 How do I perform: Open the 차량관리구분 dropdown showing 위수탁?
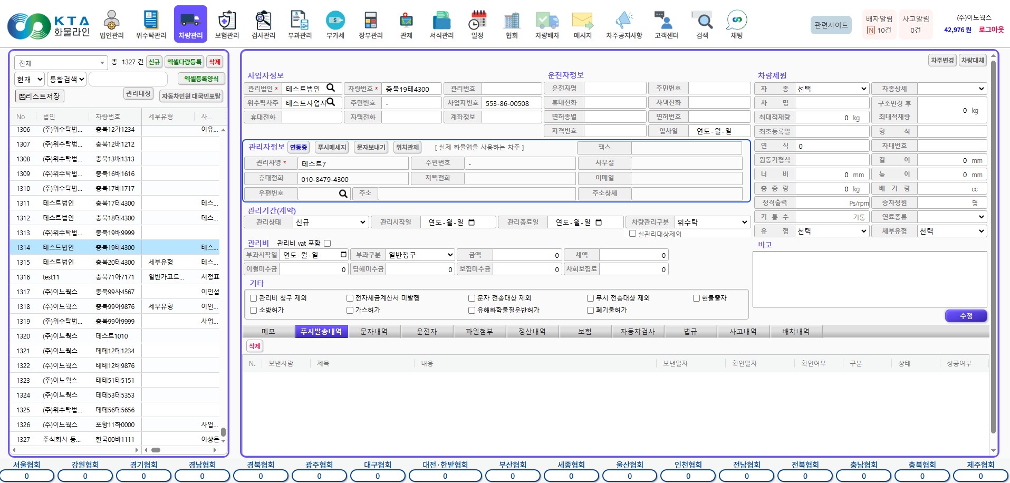[712, 223]
